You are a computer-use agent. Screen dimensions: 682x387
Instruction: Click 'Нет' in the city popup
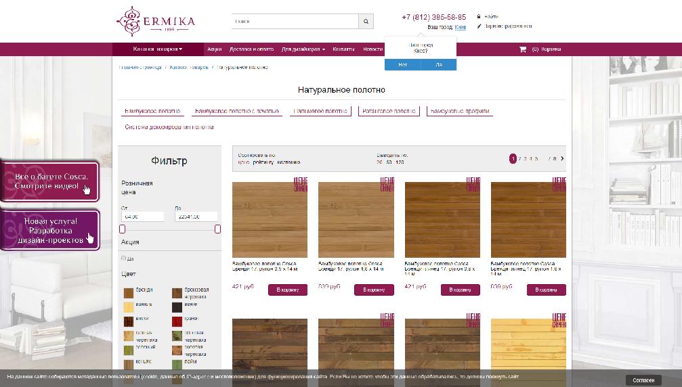point(402,65)
